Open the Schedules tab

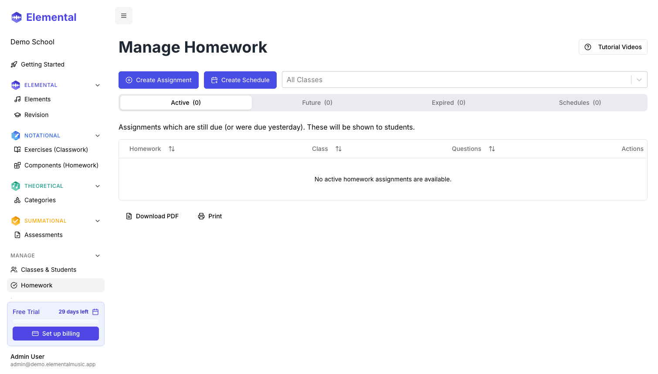(x=580, y=102)
